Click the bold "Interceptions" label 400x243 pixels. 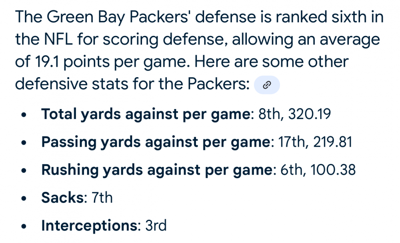coord(89,226)
